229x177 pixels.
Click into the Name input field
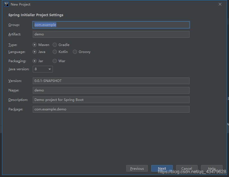pyautogui.click(x=111, y=90)
